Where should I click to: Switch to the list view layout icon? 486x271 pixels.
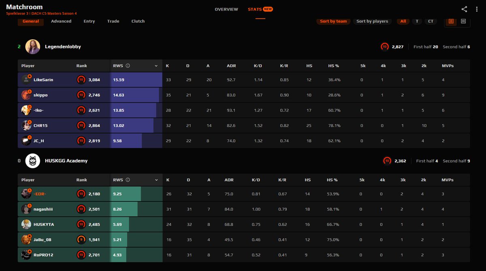coord(451,21)
